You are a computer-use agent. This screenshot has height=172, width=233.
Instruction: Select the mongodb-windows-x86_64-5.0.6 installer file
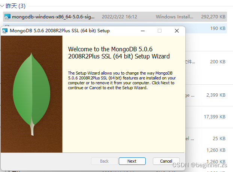[115, 16]
